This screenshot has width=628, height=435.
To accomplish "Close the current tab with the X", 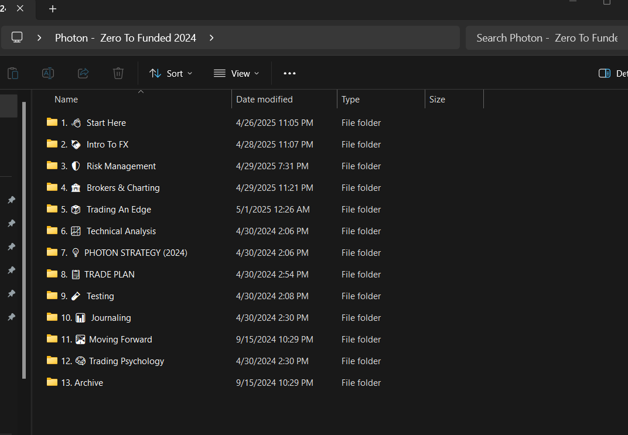I will [x=20, y=8].
